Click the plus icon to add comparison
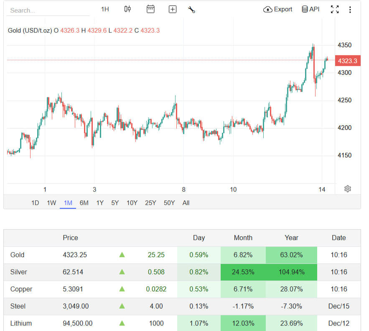The width and height of the screenshot is (369, 331). point(173,9)
